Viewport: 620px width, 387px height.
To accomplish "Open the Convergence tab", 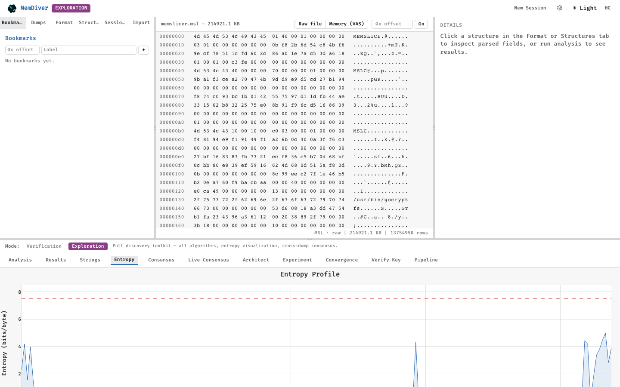I will tap(342, 260).
